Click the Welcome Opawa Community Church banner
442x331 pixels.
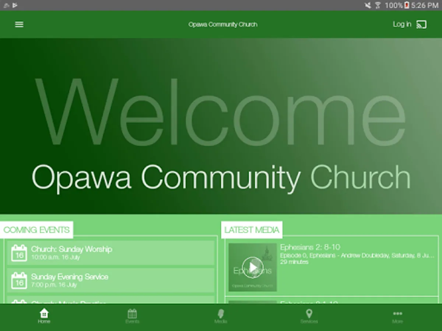(x=221, y=126)
